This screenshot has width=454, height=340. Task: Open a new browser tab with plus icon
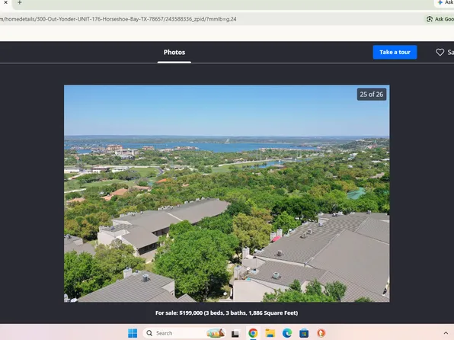pos(19,2)
